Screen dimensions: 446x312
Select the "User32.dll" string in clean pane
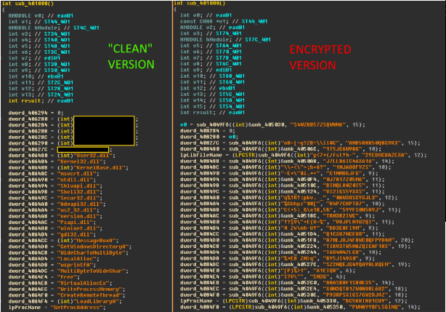94,156
